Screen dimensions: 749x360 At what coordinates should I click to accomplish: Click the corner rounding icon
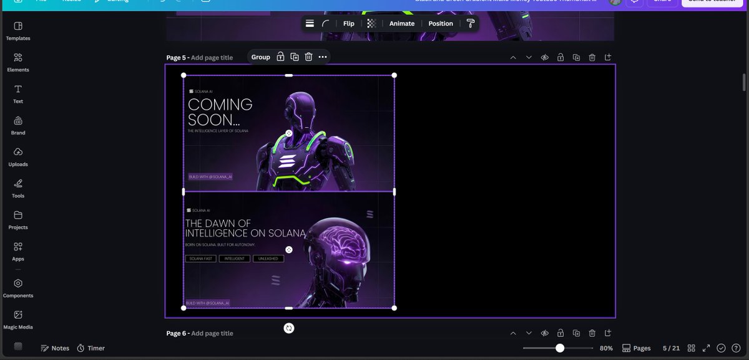coord(325,24)
